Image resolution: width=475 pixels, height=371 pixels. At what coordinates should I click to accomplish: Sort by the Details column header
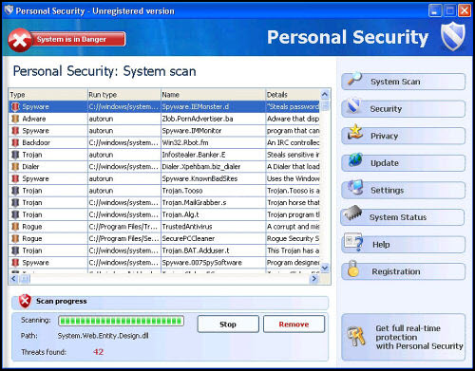pos(293,95)
